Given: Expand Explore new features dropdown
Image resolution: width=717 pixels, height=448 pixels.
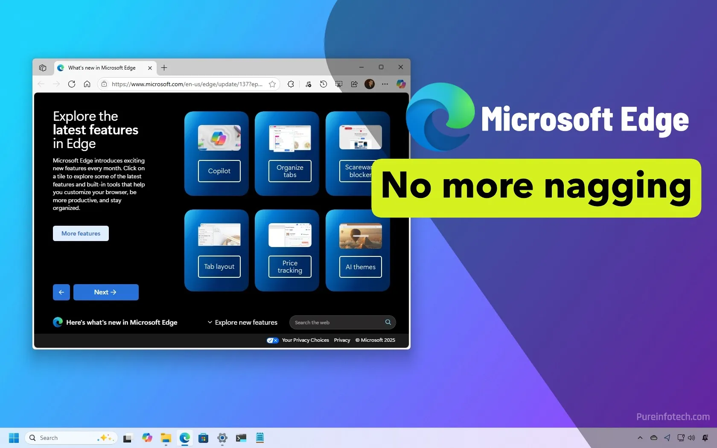Looking at the screenshot, I should click(242, 323).
